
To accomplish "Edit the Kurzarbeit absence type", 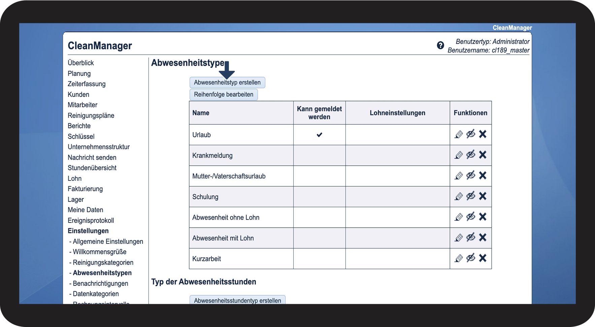I will click(x=459, y=258).
